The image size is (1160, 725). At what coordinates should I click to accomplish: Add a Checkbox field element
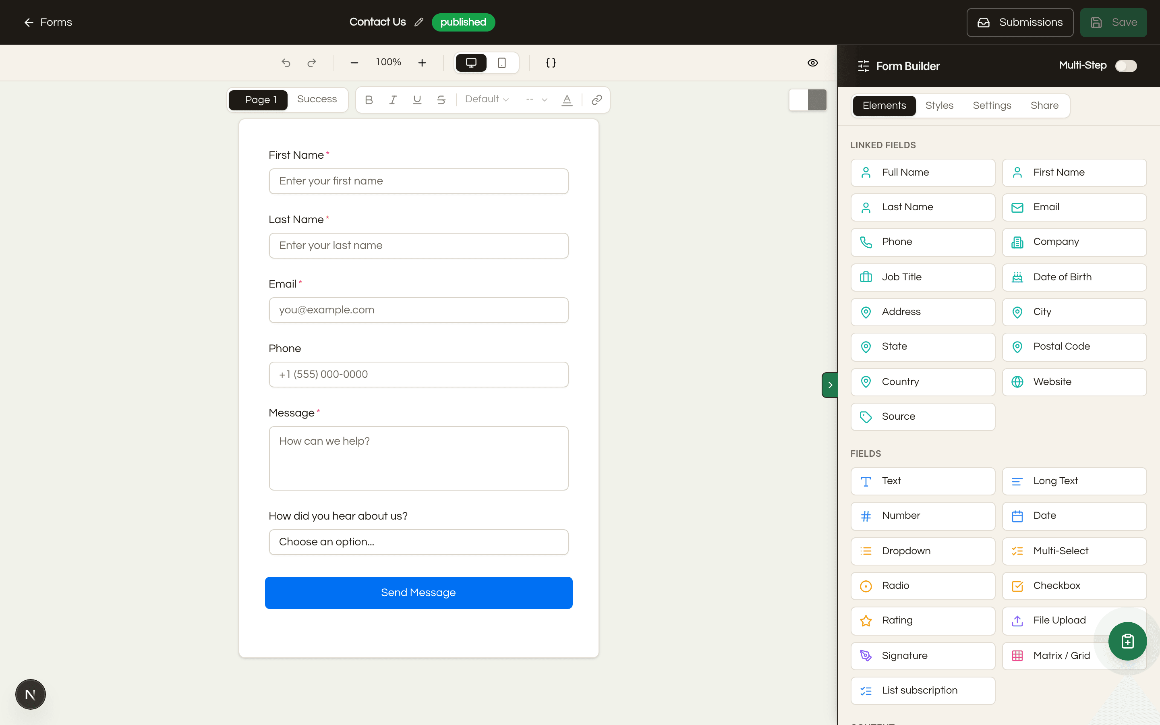pos(1074,586)
